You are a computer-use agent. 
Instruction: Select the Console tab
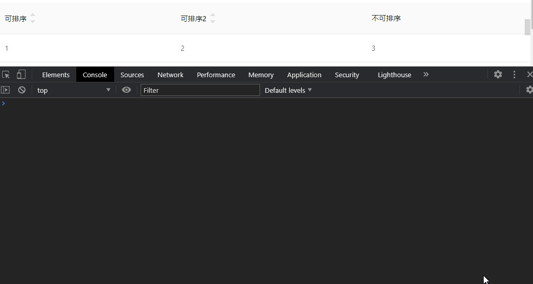pos(95,75)
